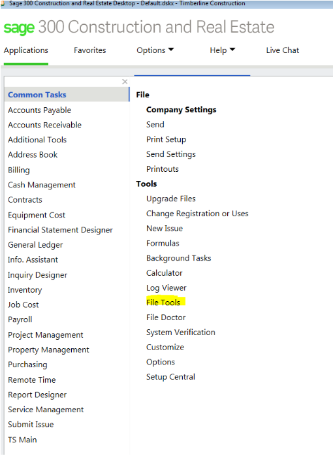Launch File Doctor
This screenshot has width=333, height=456.
point(166,318)
